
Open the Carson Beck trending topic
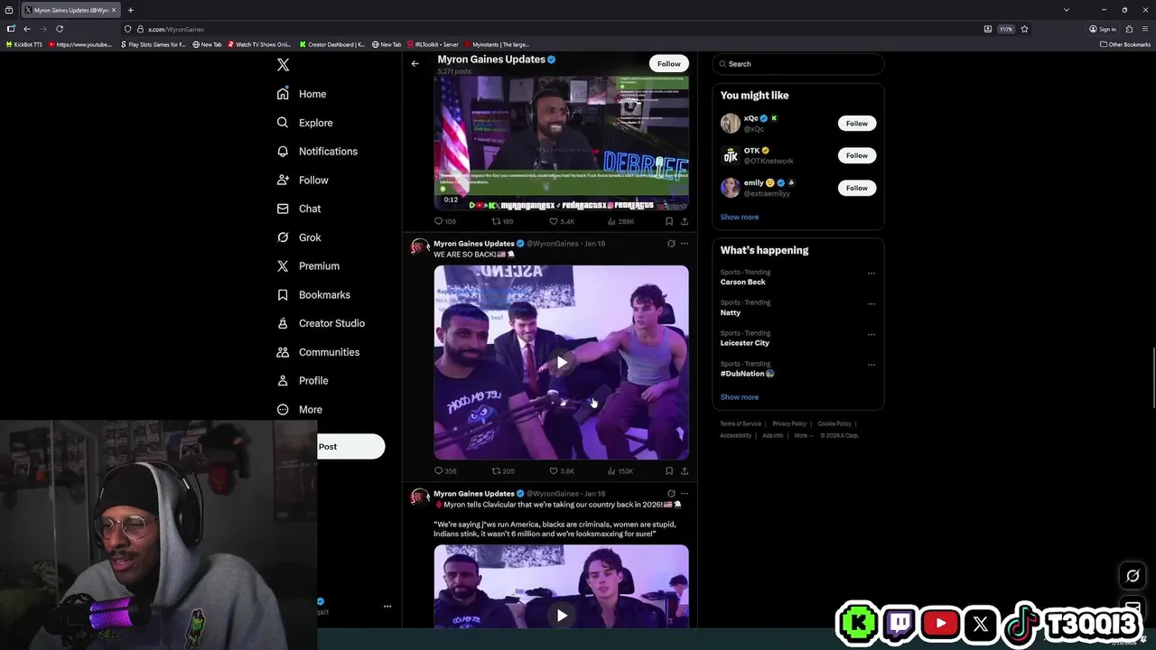(x=742, y=283)
